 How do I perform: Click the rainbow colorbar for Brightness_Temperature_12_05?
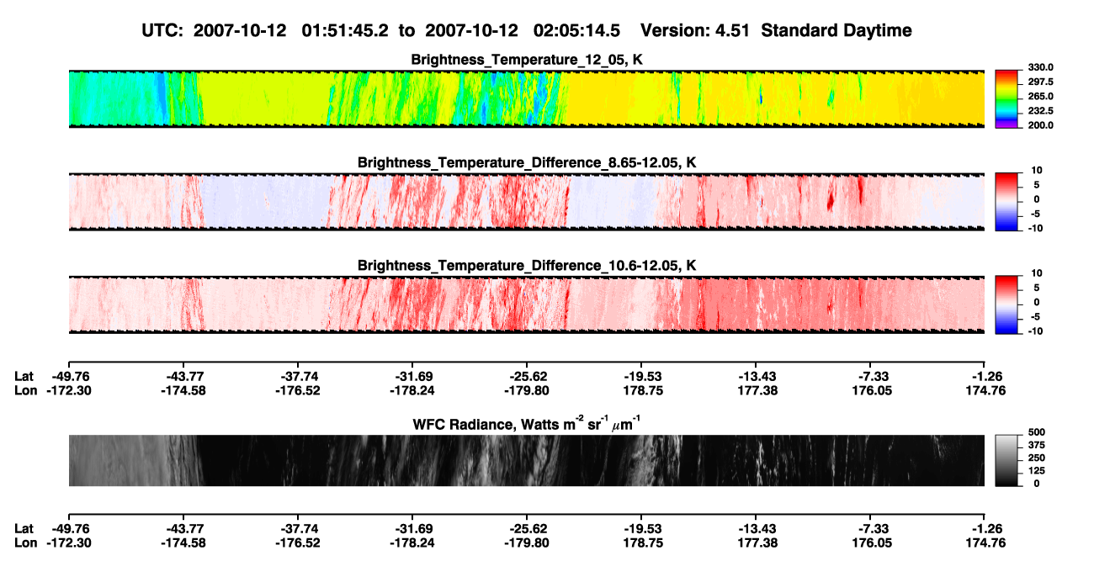click(1006, 99)
